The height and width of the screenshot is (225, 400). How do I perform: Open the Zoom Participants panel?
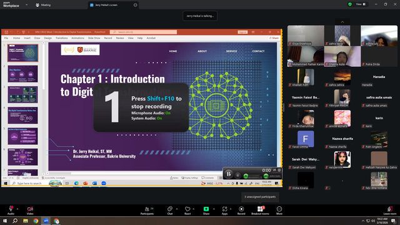(147, 211)
